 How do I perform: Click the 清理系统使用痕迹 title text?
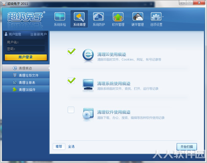[x=114, y=83]
